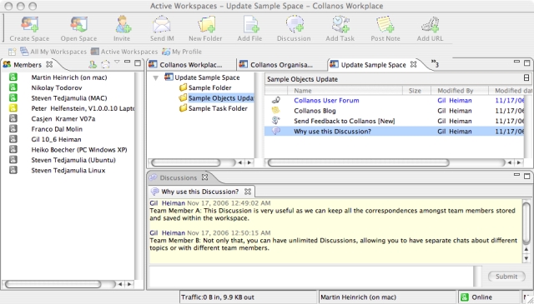Select member Steven Tedjamulia (MAC)
Image resolution: width=534 pixels, height=304 pixels.
[69, 98]
